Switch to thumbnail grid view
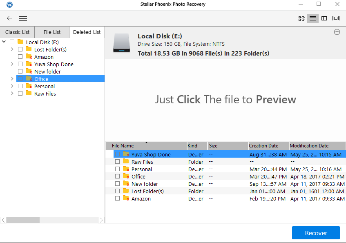 301,18
